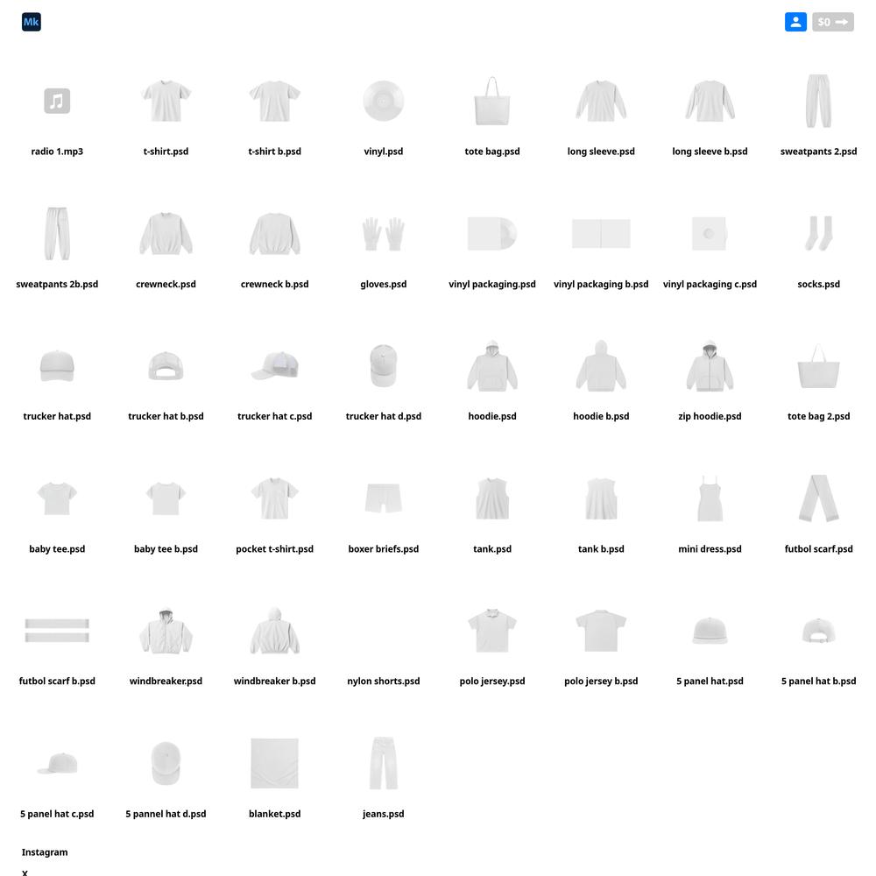Click the mini dress.psd file name
Viewport: 876px width, 876px height.
click(710, 549)
